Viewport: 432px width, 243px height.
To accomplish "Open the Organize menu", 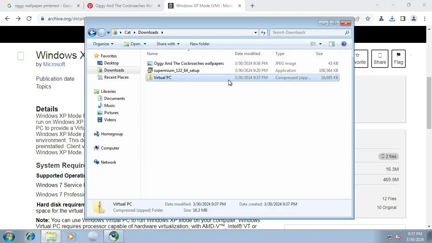I will tap(103, 44).
